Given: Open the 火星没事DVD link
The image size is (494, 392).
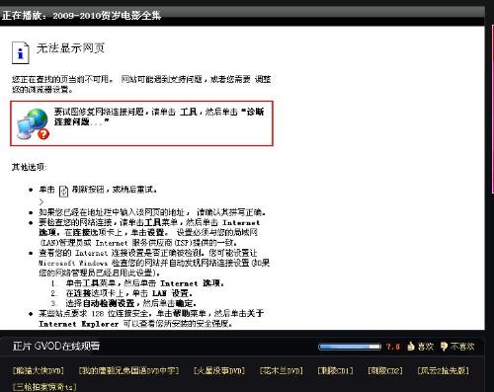Looking at the screenshot, I should pyautogui.click(x=219, y=371).
